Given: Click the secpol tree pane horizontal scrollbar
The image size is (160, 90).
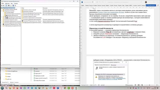Looking at the screenshot, I should [6, 64].
